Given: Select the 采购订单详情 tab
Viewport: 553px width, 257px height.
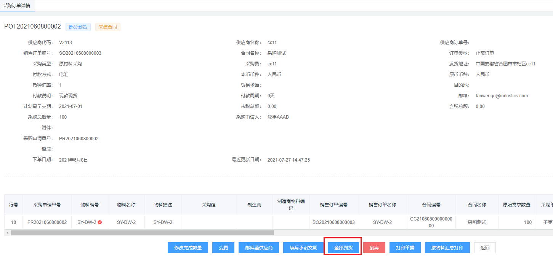Looking at the screenshot, I should 16,6.
